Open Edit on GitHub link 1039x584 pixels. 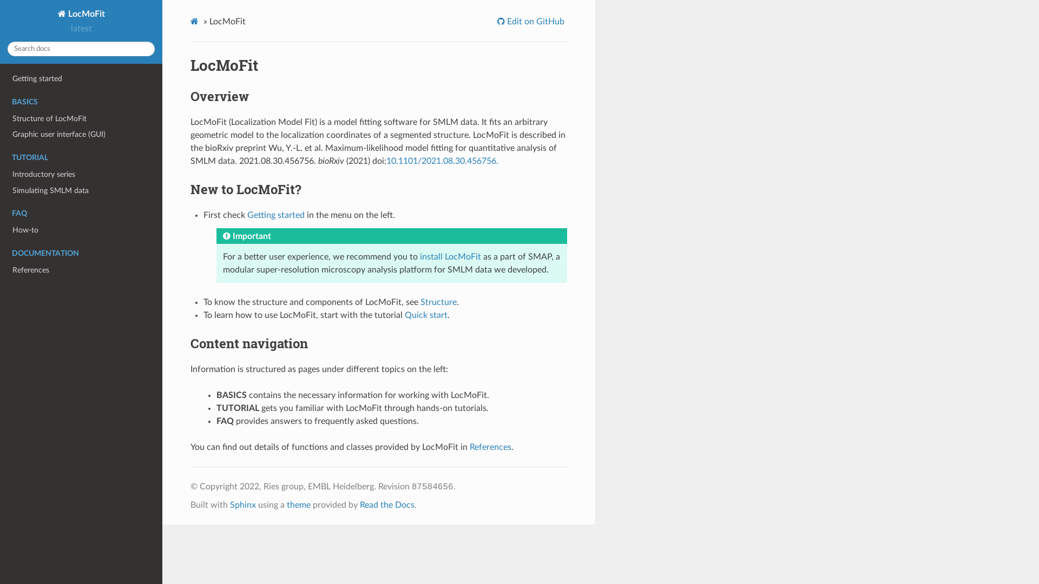tap(531, 22)
